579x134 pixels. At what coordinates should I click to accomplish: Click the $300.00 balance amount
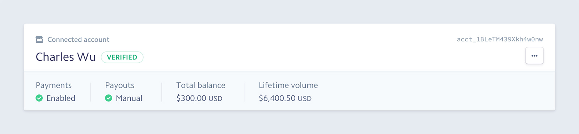(191, 98)
